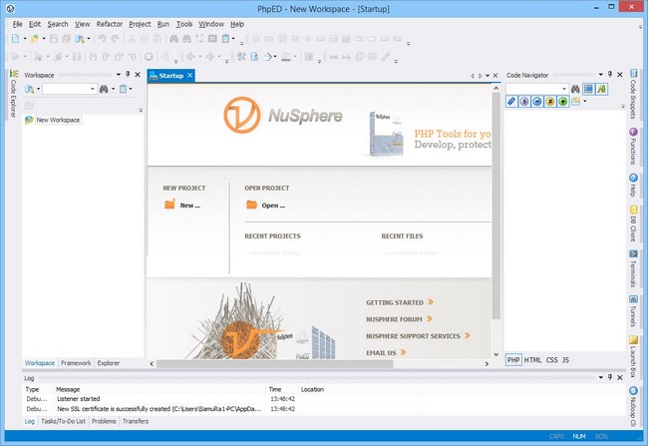648x446 pixels.
Task: Click the New File toolbar icon
Action: tap(15, 39)
